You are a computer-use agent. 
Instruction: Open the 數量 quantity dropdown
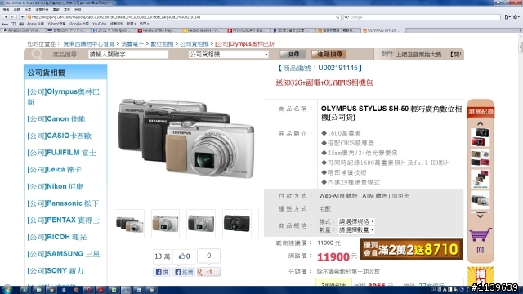tap(356, 230)
